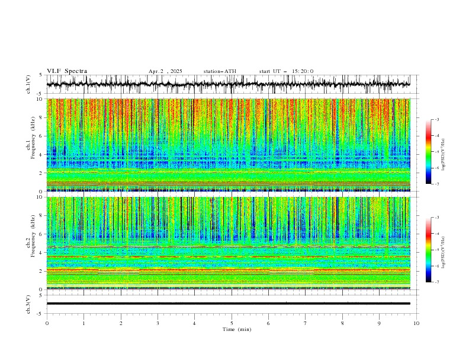The height and width of the screenshot is (363, 469).
Task: Click the upper color scale bar beside ch.1
Action: (x=428, y=152)
